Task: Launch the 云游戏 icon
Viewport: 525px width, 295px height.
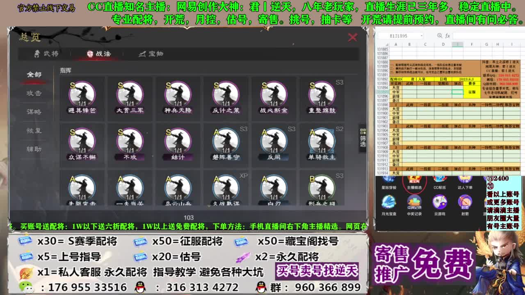Action: (x=439, y=206)
